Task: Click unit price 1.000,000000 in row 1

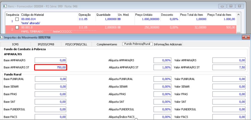Action: [151, 19]
